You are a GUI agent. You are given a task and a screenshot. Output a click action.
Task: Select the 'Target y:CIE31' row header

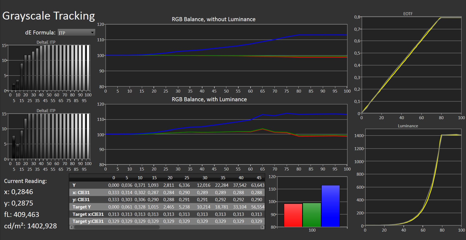[x=88, y=221]
